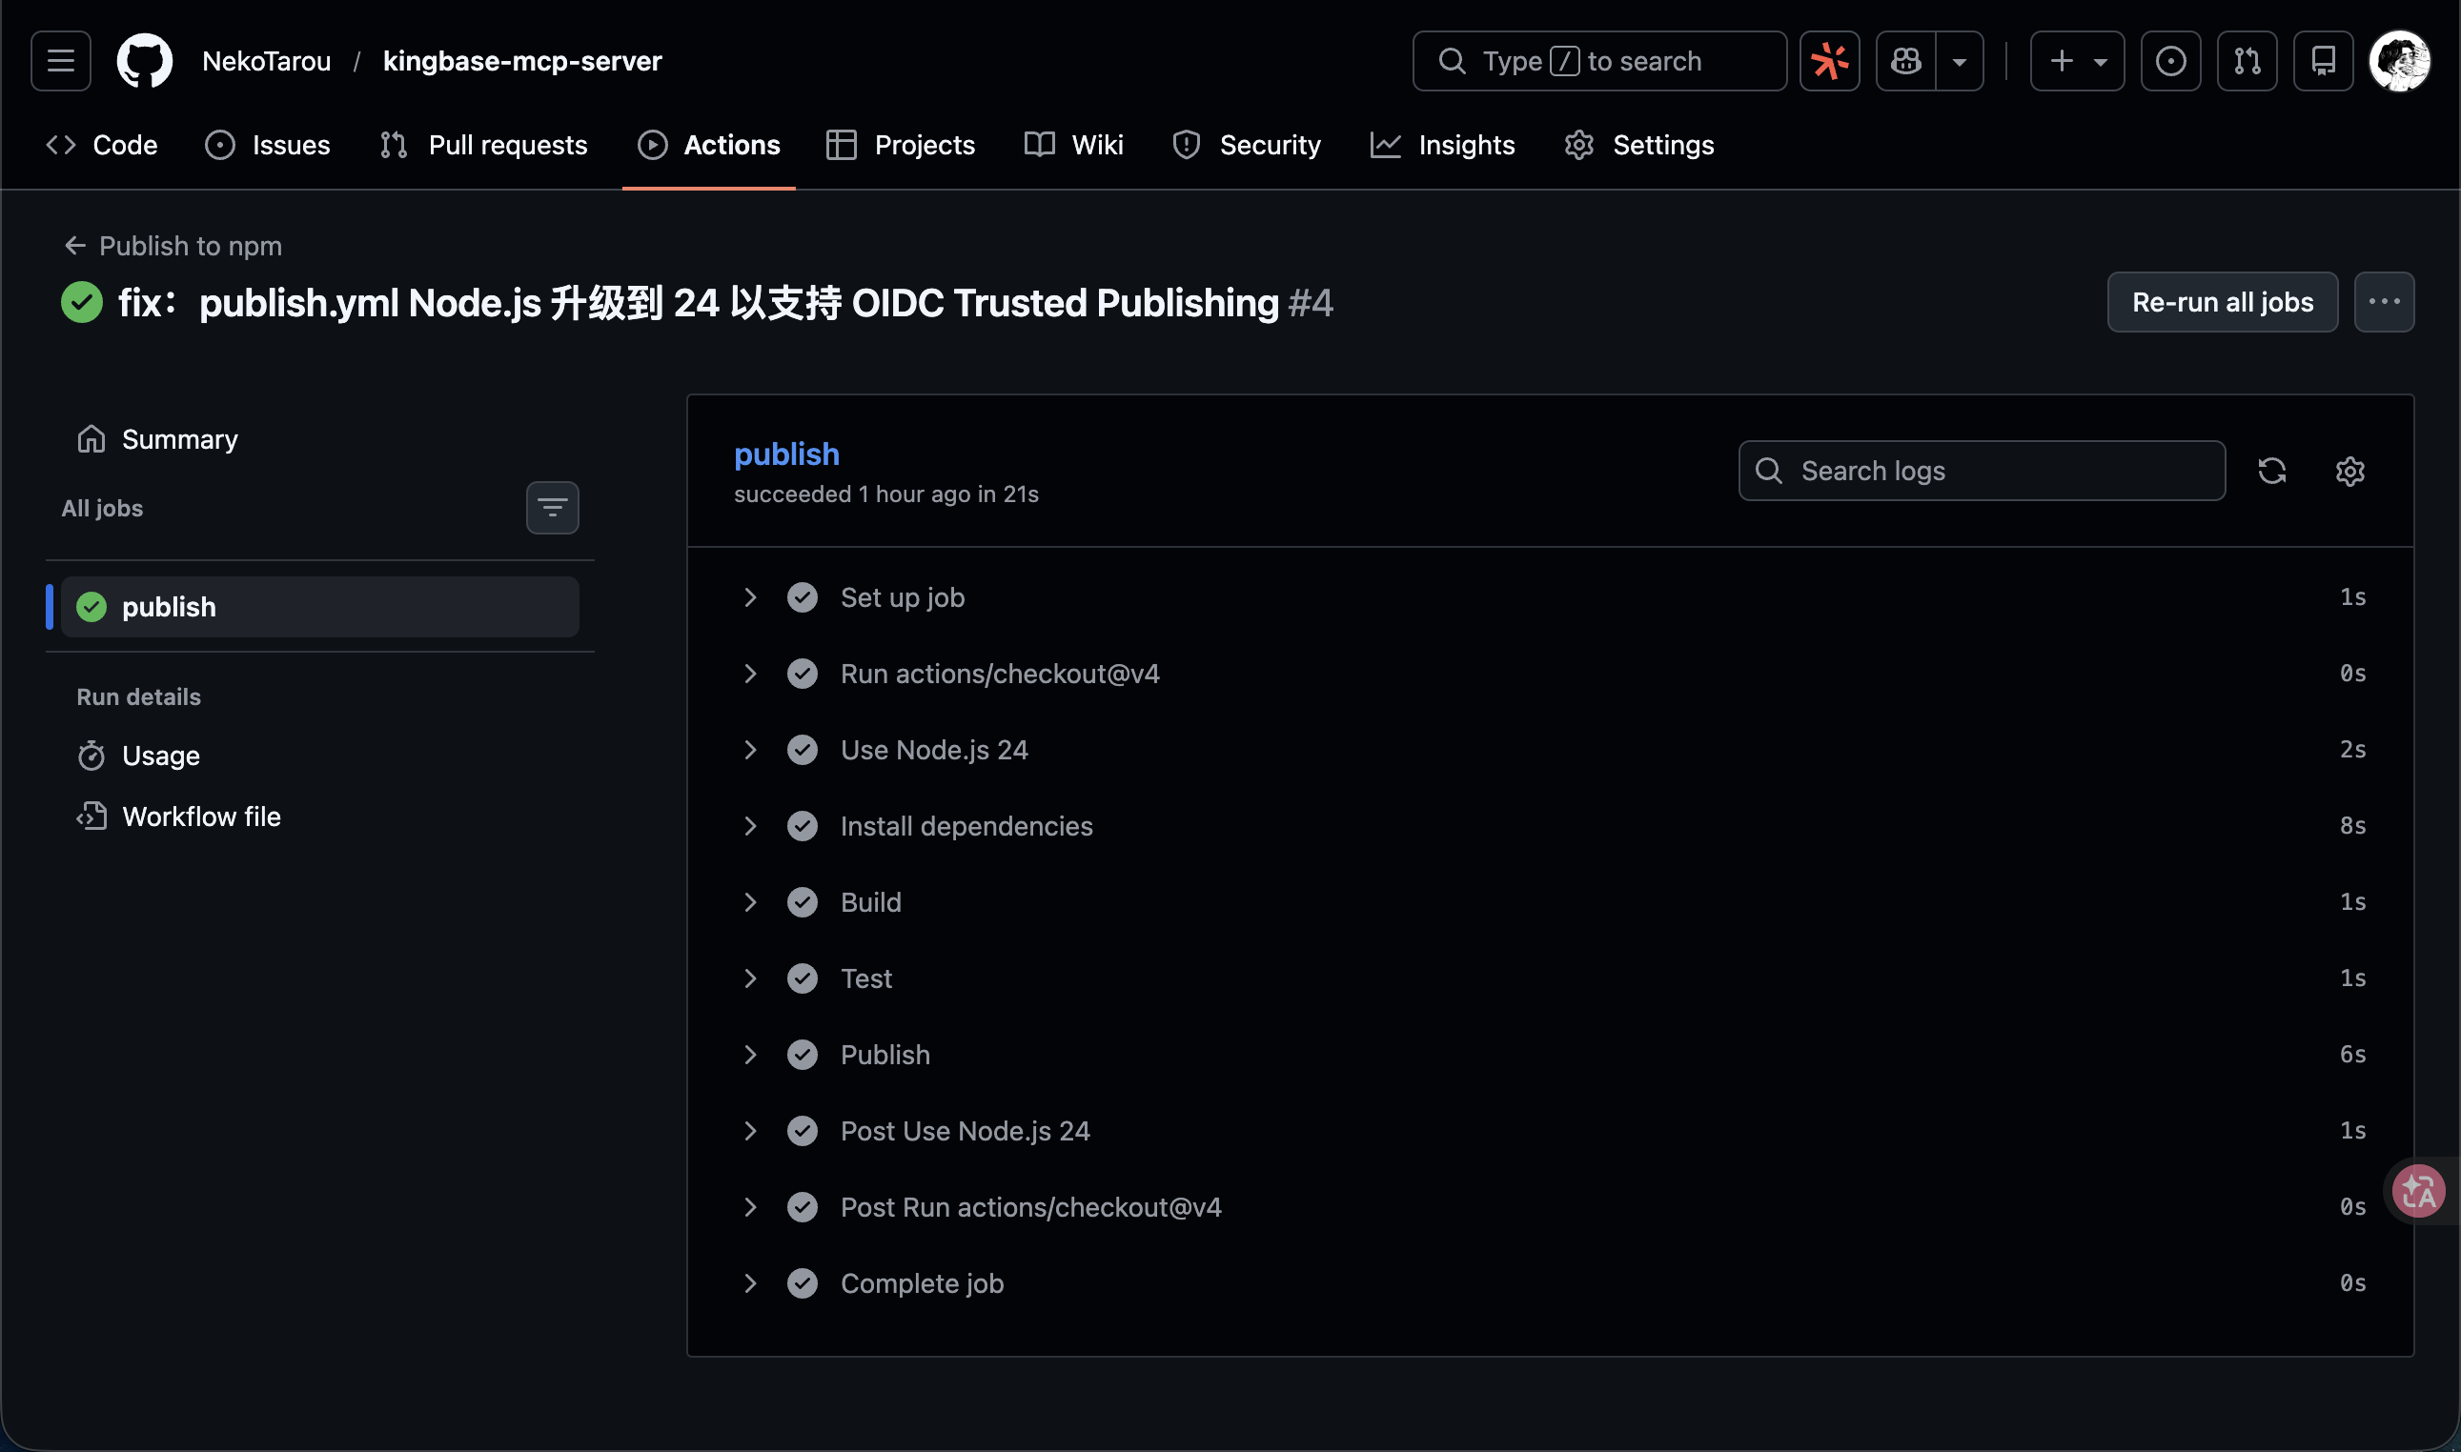Click the GitHub logo home icon
Image resolution: width=2461 pixels, height=1452 pixels.
click(145, 61)
